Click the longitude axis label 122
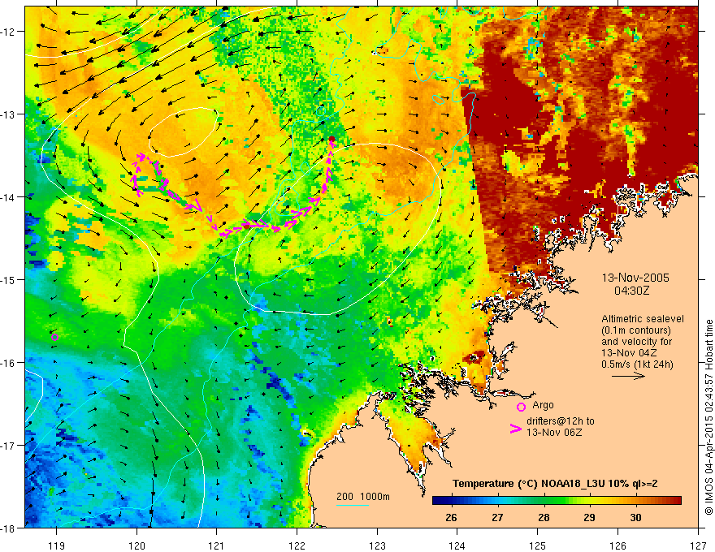The height and width of the screenshot is (552, 715). click(297, 546)
